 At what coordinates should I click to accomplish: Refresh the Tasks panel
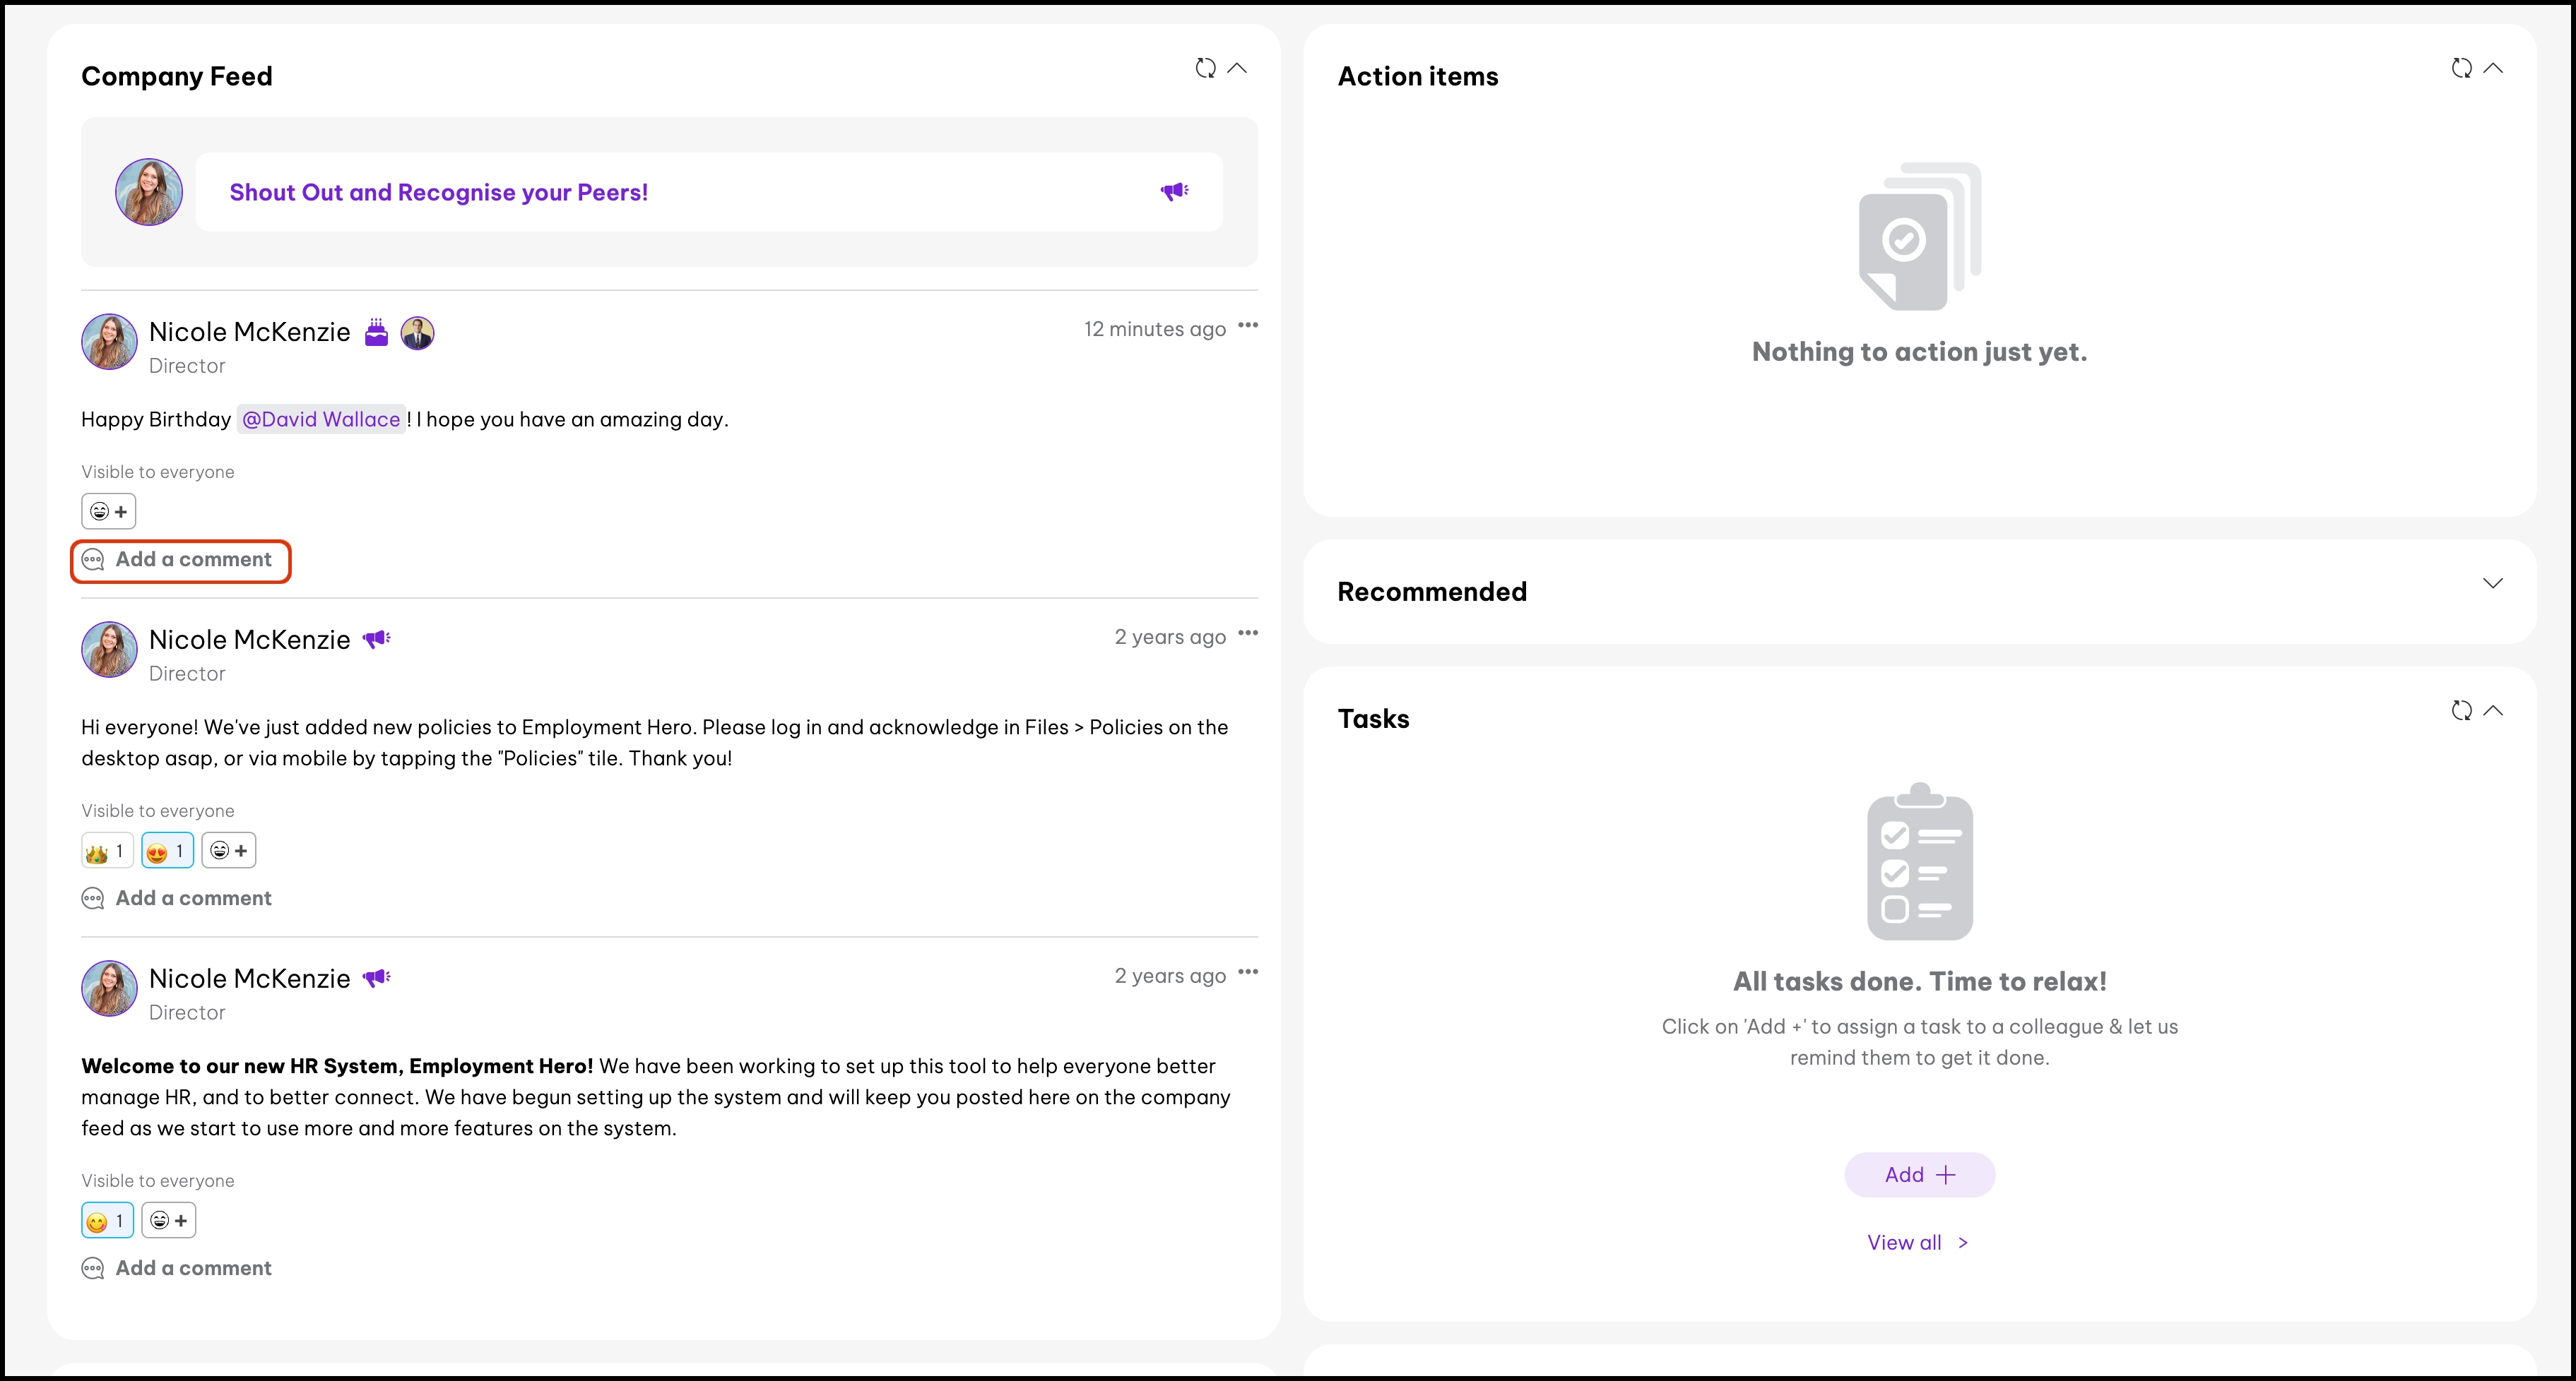point(2461,710)
